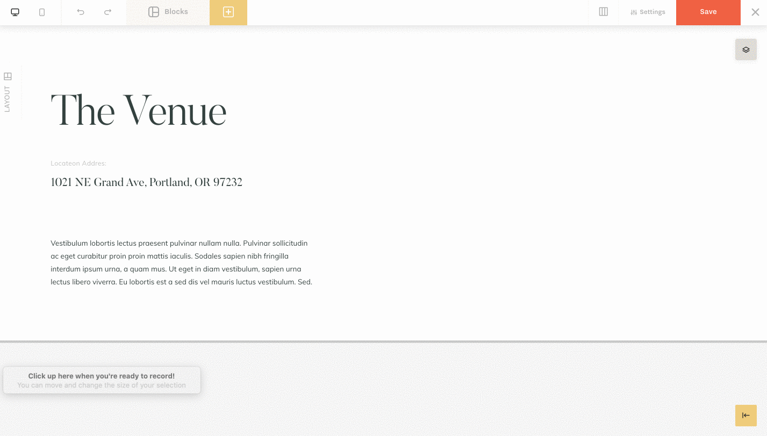Close the editor with the X
767x436 pixels.
755,12
